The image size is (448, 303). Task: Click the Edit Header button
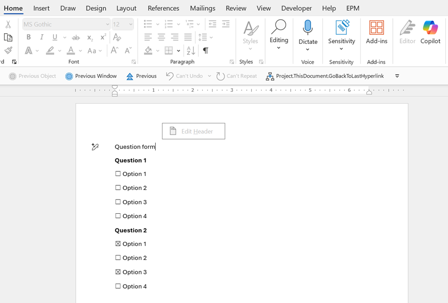click(193, 131)
